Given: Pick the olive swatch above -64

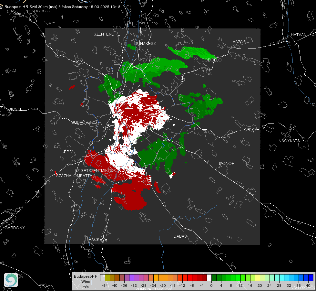Looking at the screenshot, I should [107, 277].
